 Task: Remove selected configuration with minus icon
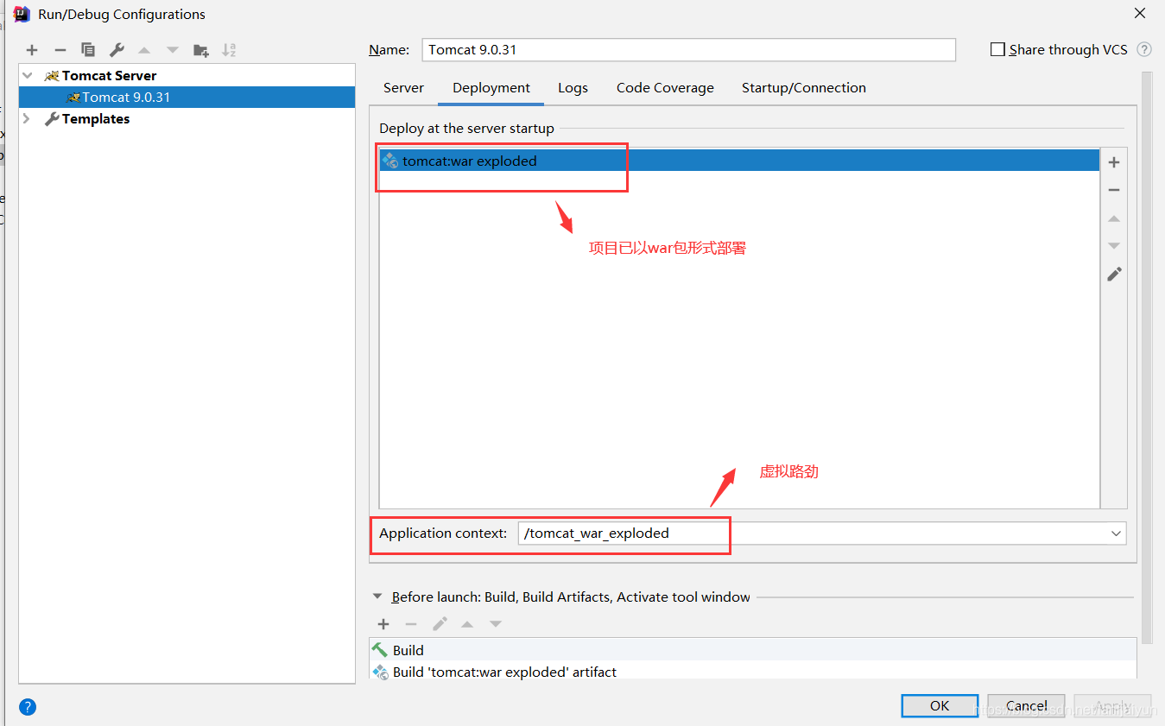[60, 50]
